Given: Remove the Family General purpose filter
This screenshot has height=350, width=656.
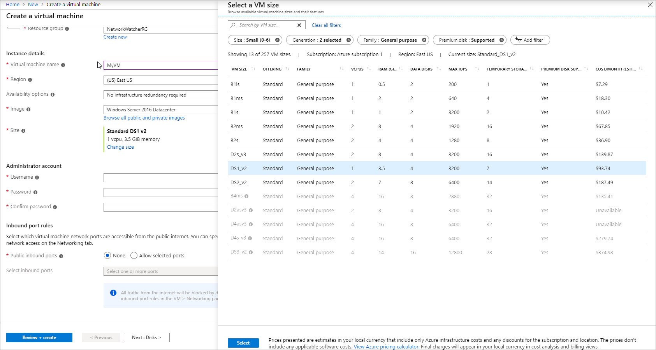Looking at the screenshot, I should [x=424, y=40].
